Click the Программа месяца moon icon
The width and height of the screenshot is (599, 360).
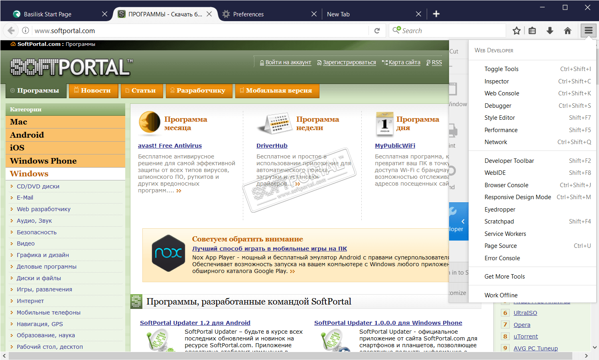(150, 123)
